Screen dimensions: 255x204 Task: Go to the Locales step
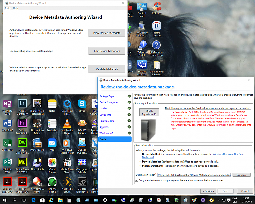pyautogui.click(x=103, y=108)
